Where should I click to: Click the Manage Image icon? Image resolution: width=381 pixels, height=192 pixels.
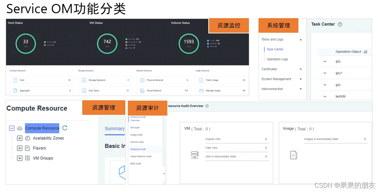click(201, 91)
